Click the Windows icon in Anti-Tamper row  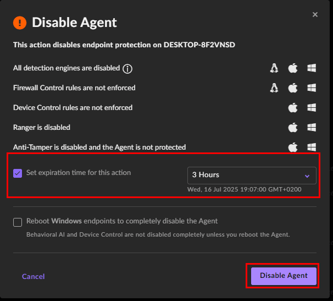pos(312,147)
